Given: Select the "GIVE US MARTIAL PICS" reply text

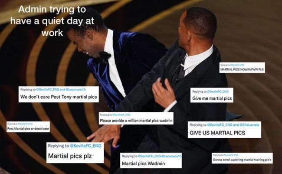Looking at the screenshot, I should point(217,133).
